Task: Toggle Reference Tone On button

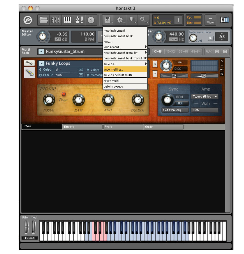Action: (211, 38)
